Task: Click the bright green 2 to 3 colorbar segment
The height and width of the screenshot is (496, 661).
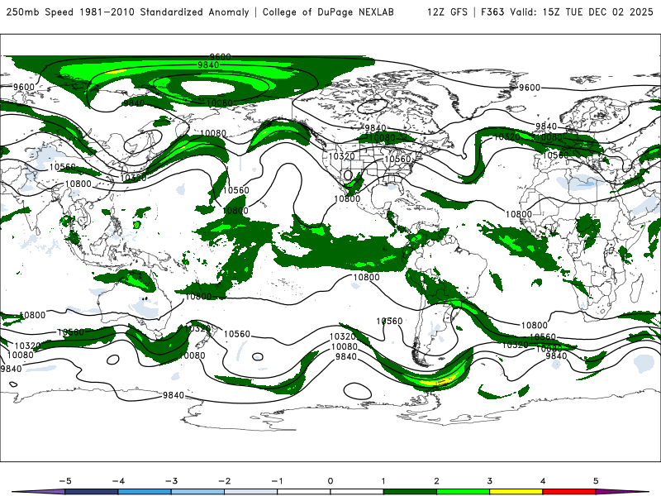Action: (463, 492)
